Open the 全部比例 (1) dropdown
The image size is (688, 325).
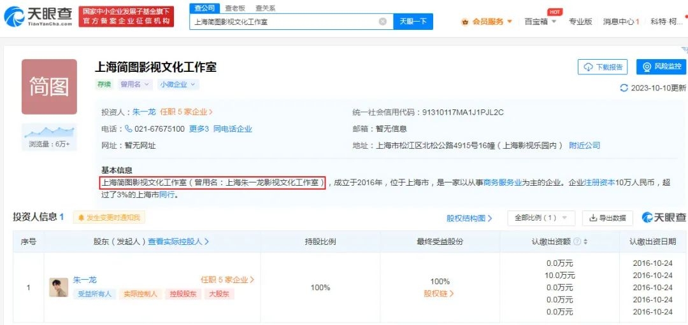point(541,218)
